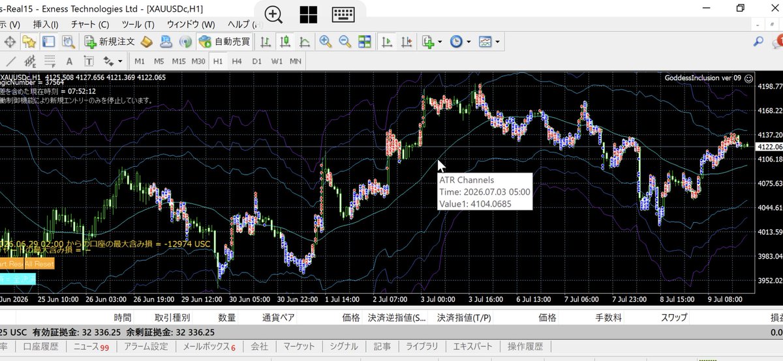Open the メールボックス tab
Viewport: 783px width, 361px height.
pyautogui.click(x=209, y=347)
